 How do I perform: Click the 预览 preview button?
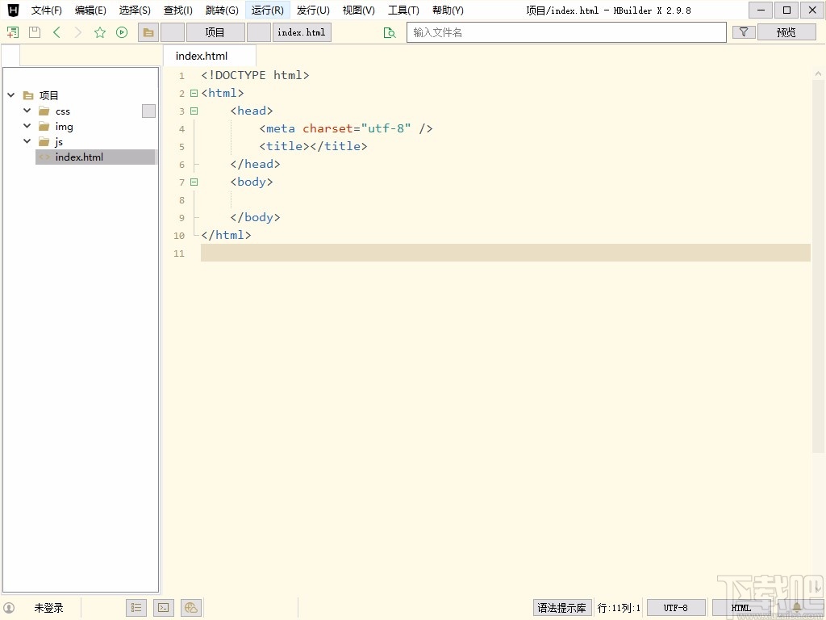coord(786,32)
